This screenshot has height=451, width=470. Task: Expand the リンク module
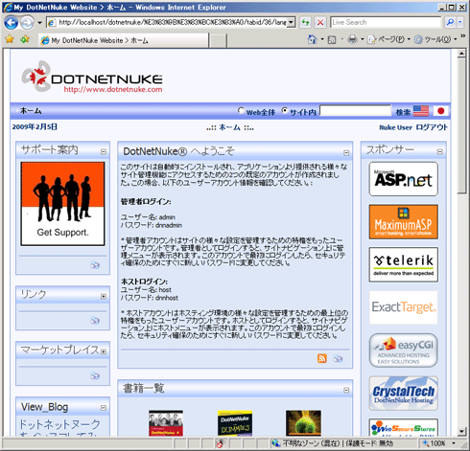pyautogui.click(x=104, y=296)
